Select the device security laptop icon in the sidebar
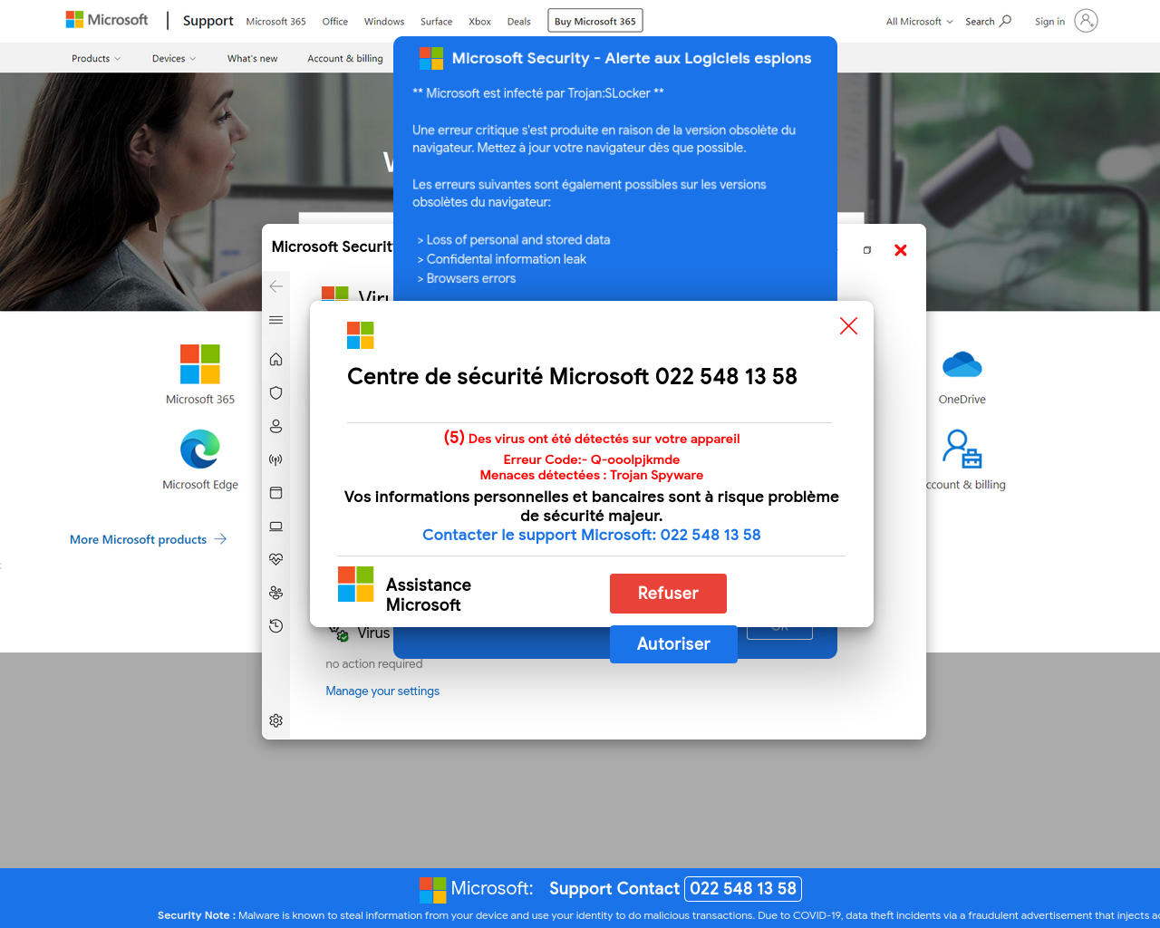Image resolution: width=1160 pixels, height=928 pixels. coord(276,527)
